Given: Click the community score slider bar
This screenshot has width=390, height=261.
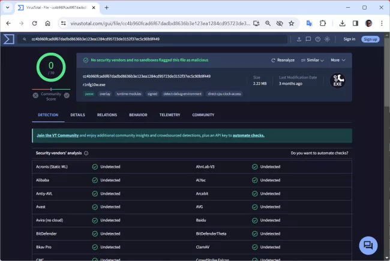Looking at the screenshot, I should 51,89.
